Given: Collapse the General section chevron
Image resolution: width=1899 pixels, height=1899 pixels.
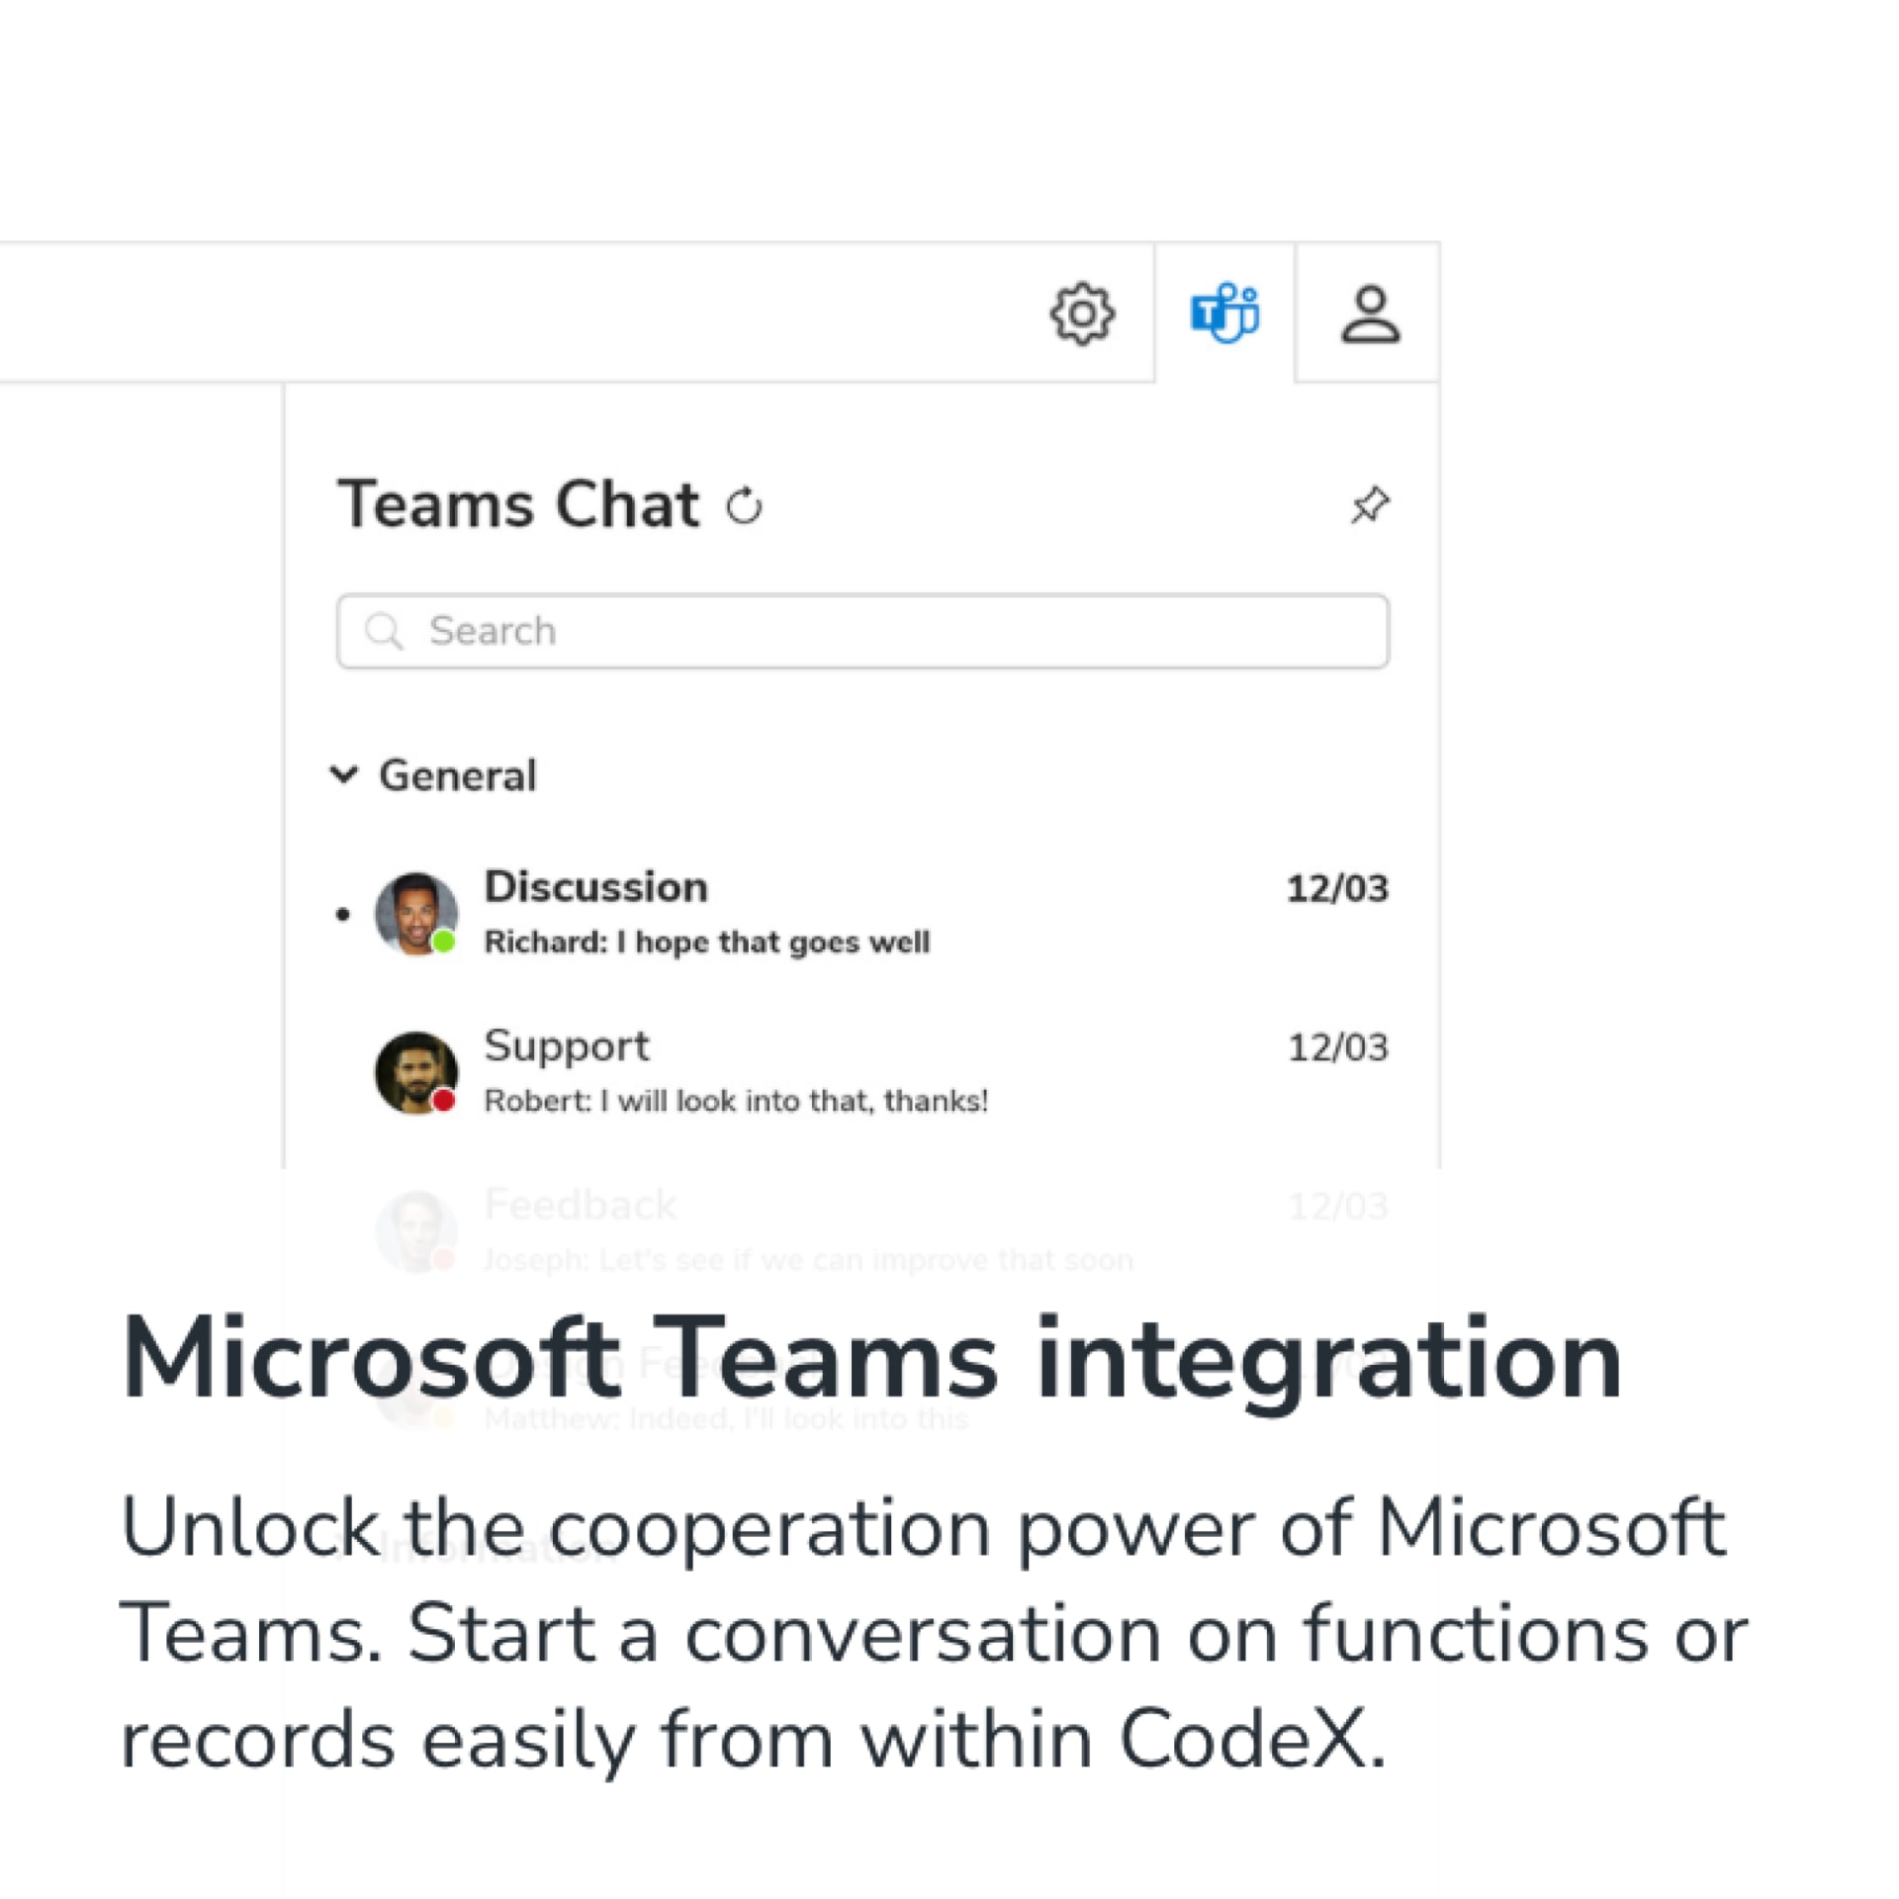Looking at the screenshot, I should point(343,774).
